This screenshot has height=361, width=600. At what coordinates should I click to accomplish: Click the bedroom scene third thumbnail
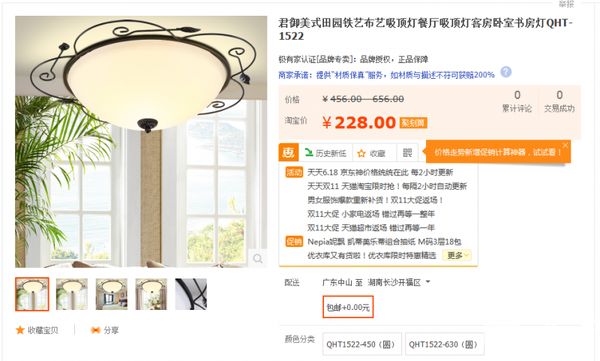pos(111,294)
